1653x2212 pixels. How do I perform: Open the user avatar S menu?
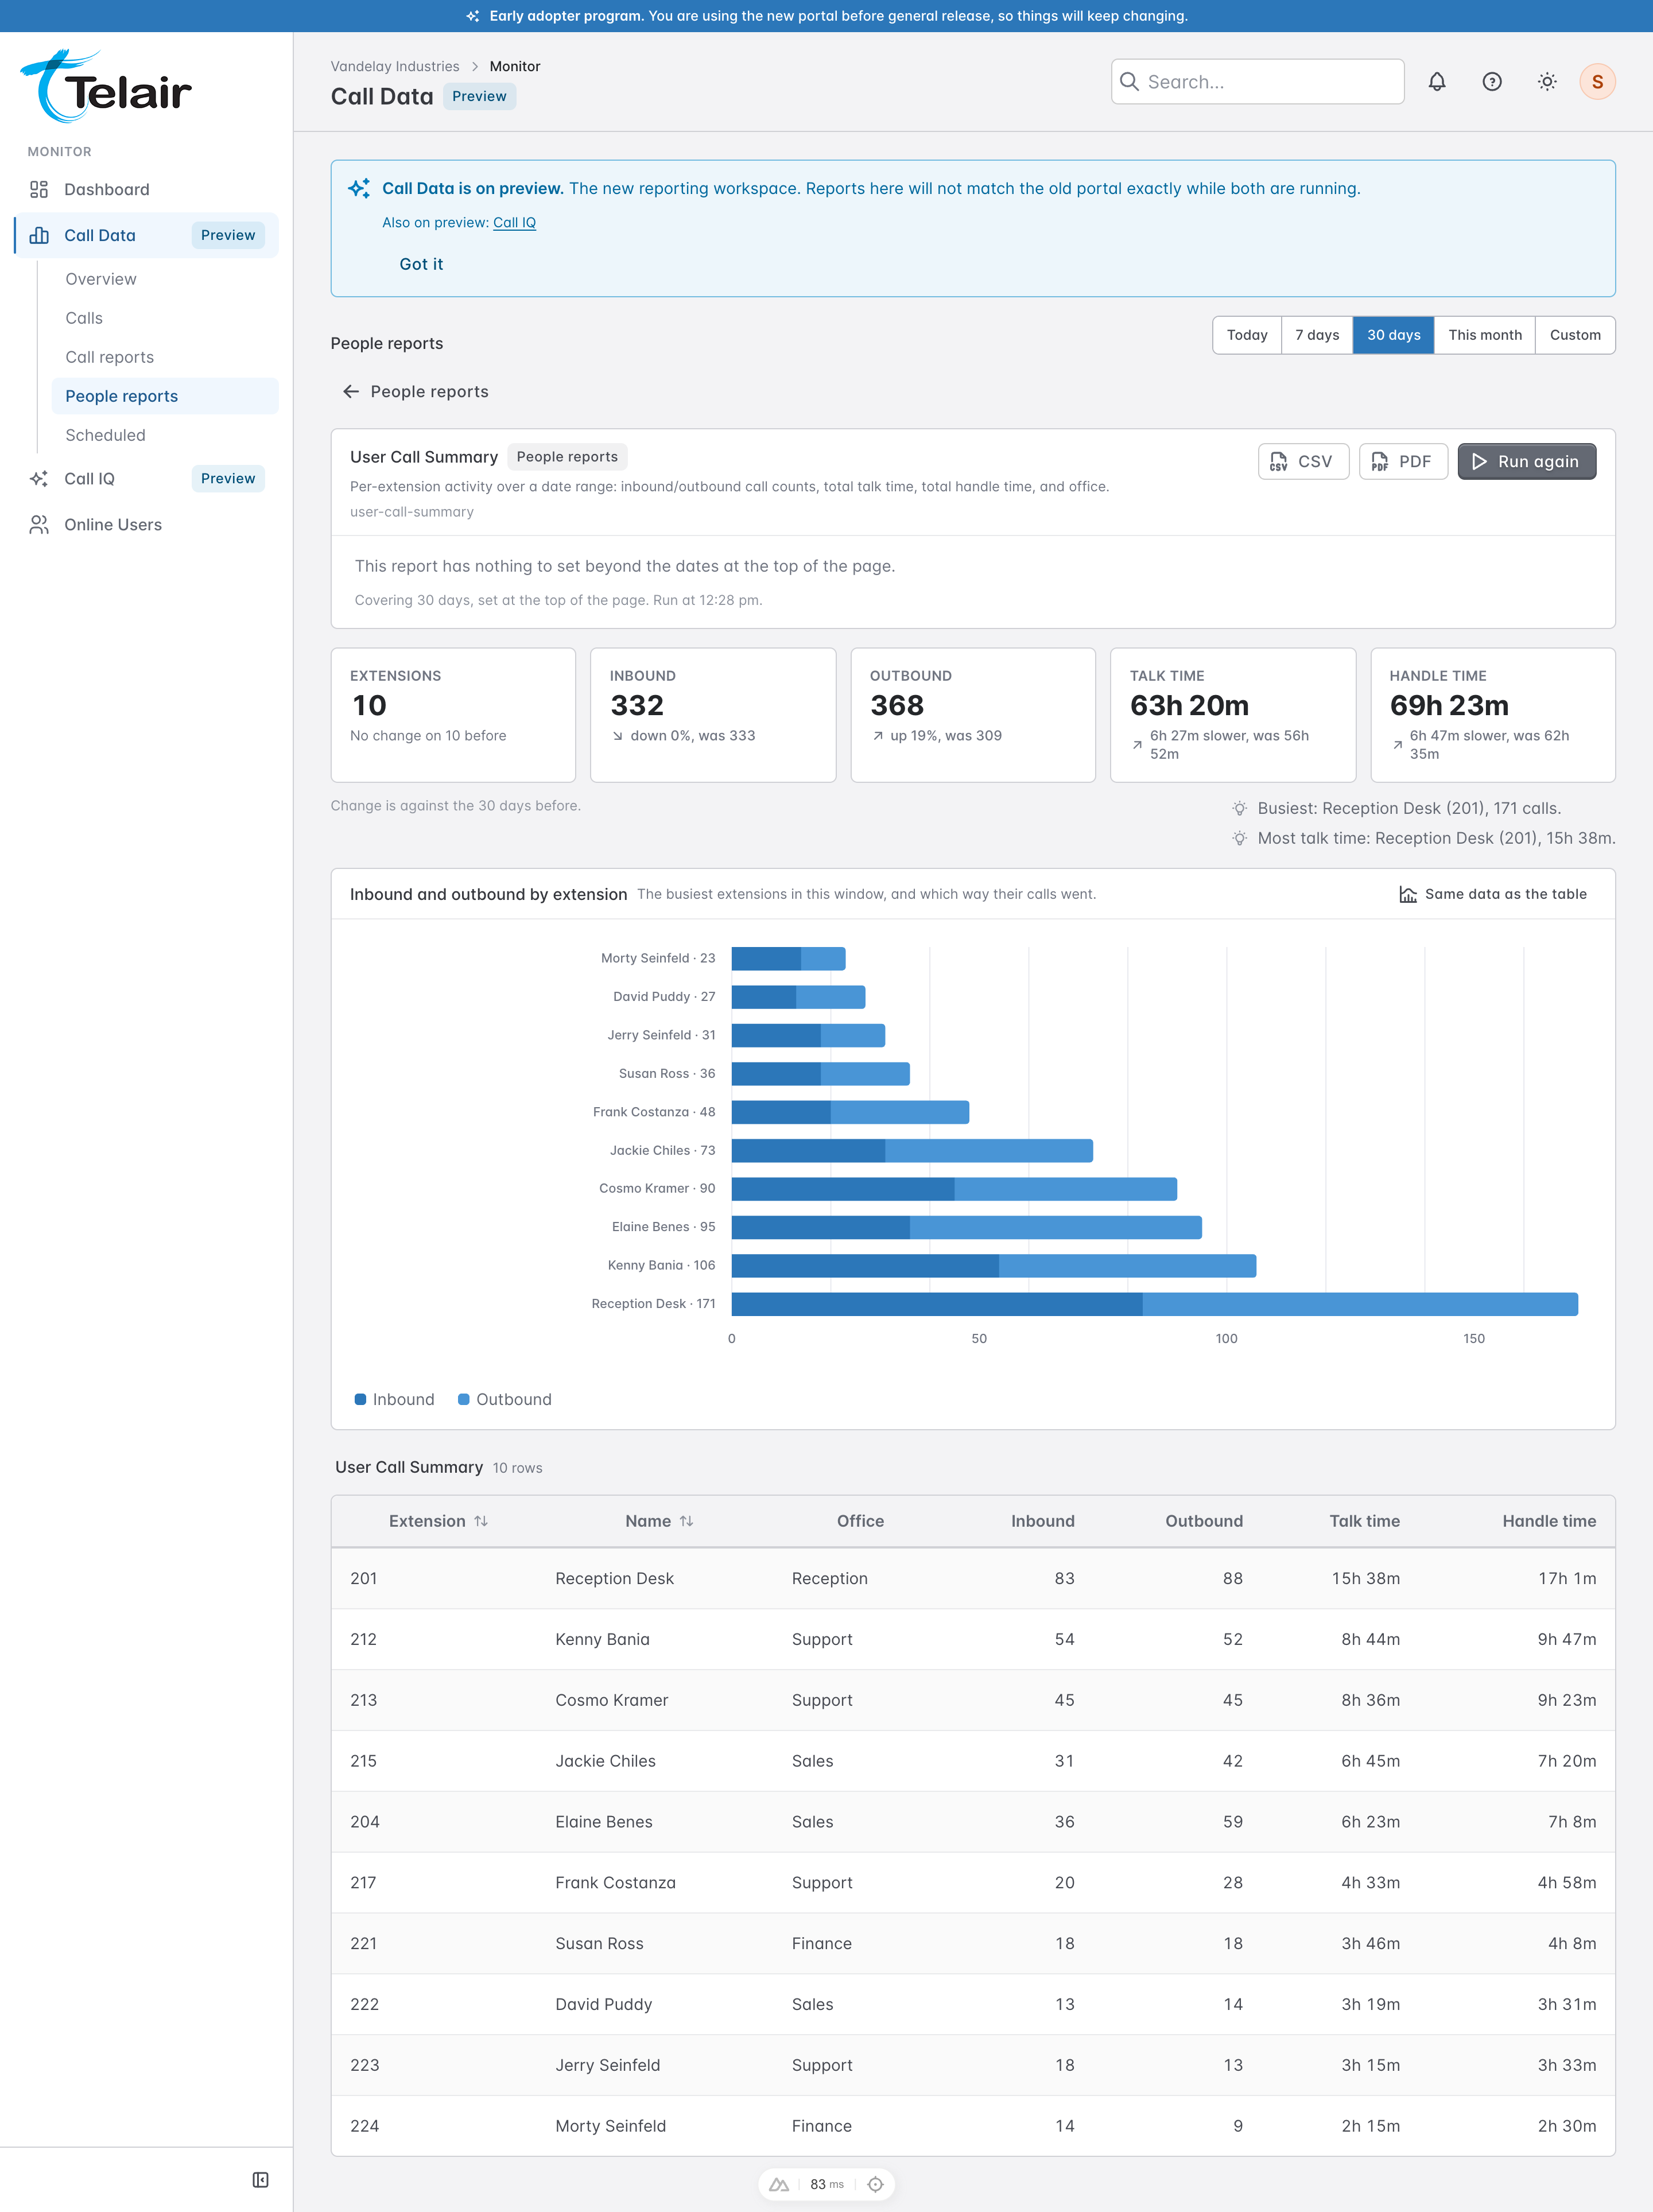1597,82
